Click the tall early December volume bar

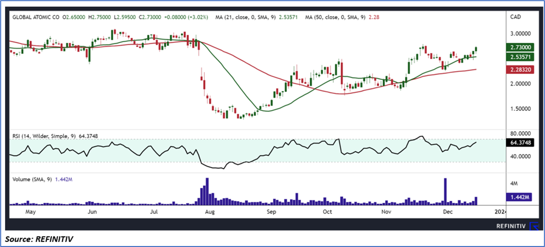(445, 191)
